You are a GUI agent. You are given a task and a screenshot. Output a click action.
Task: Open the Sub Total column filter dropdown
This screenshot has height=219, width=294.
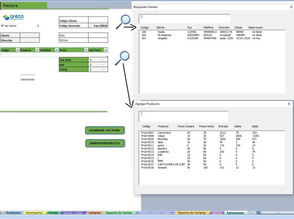106,50
